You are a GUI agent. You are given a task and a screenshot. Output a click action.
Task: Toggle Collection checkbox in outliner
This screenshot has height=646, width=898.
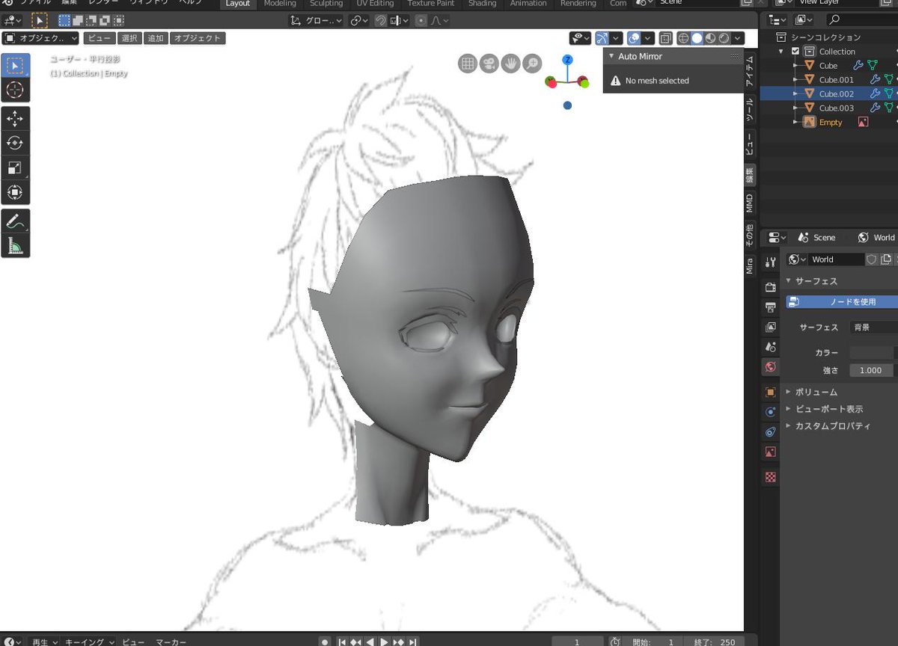click(x=795, y=52)
